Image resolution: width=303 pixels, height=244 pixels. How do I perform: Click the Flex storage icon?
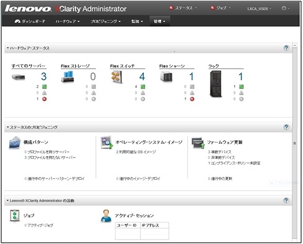(67, 77)
